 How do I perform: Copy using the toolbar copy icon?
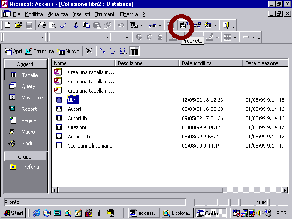[86, 25]
